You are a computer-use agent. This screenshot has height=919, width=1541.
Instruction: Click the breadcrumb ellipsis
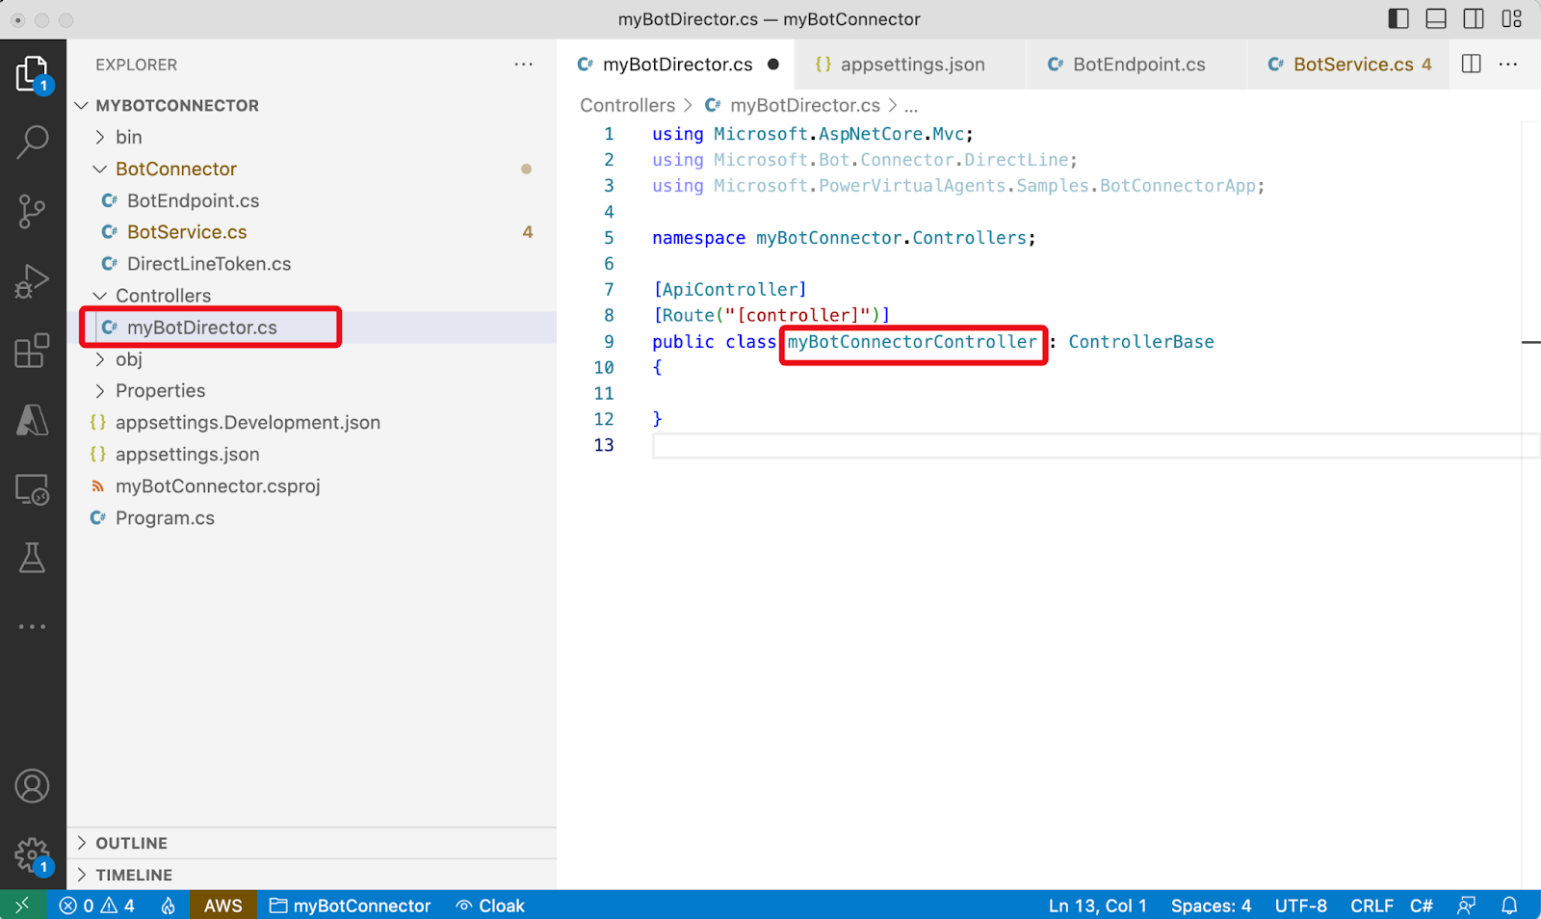[x=911, y=106]
